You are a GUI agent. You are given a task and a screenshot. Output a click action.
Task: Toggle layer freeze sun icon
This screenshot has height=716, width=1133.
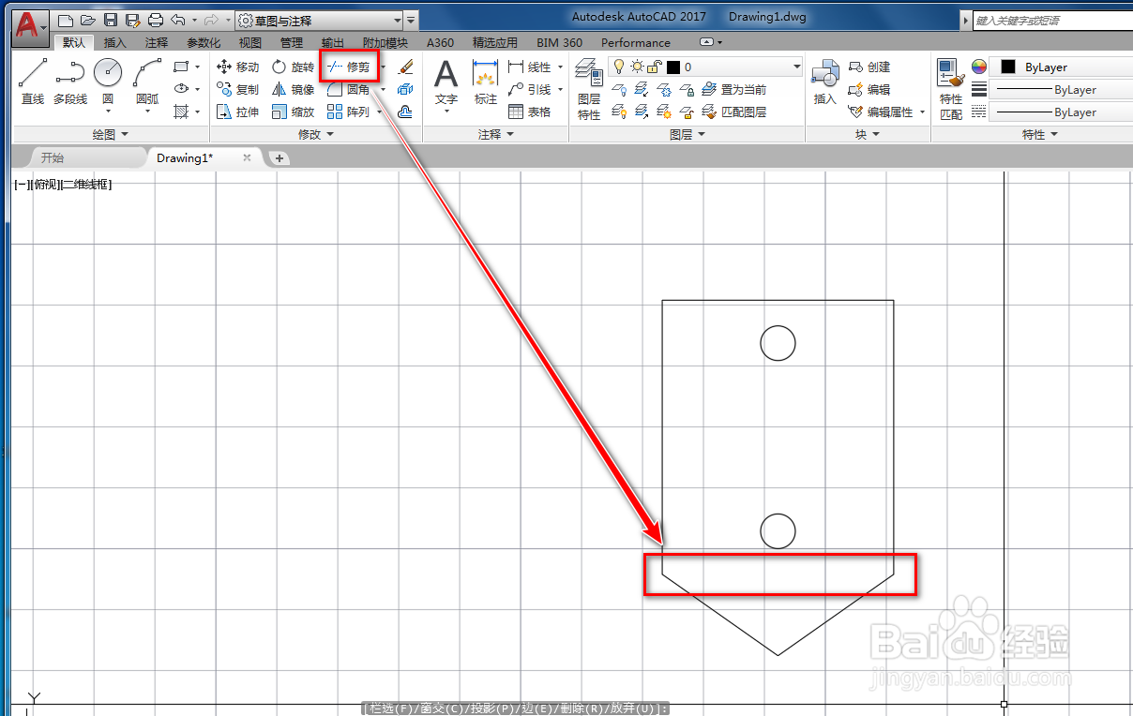(x=637, y=67)
